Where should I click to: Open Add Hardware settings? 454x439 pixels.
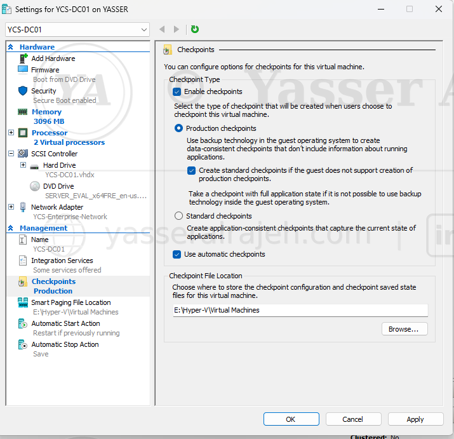[x=53, y=58]
